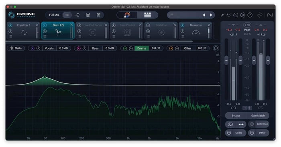The image size is (281, 147).
Task: Switch to the module grid view
Action: click(x=147, y=15)
